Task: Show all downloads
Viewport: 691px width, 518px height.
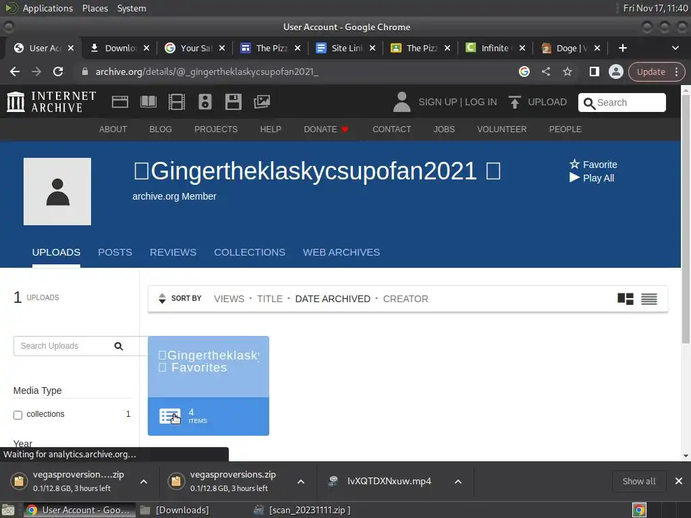Action: [x=638, y=482]
